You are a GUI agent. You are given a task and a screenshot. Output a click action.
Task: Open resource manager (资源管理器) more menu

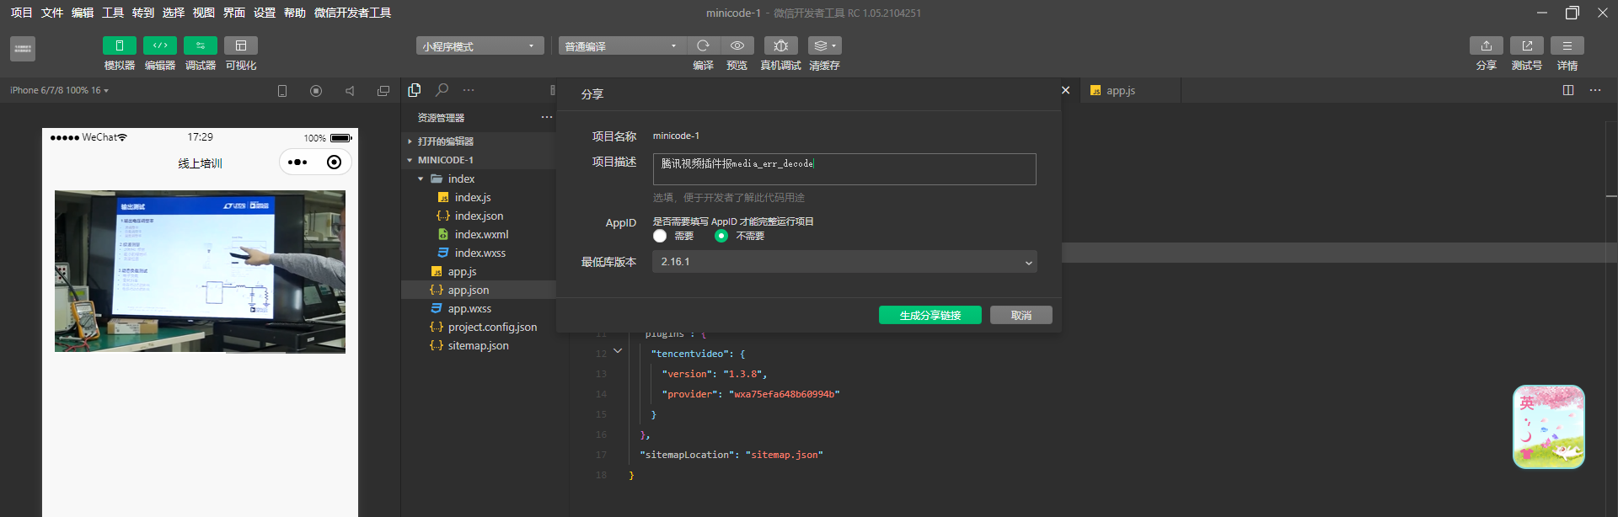point(546,117)
